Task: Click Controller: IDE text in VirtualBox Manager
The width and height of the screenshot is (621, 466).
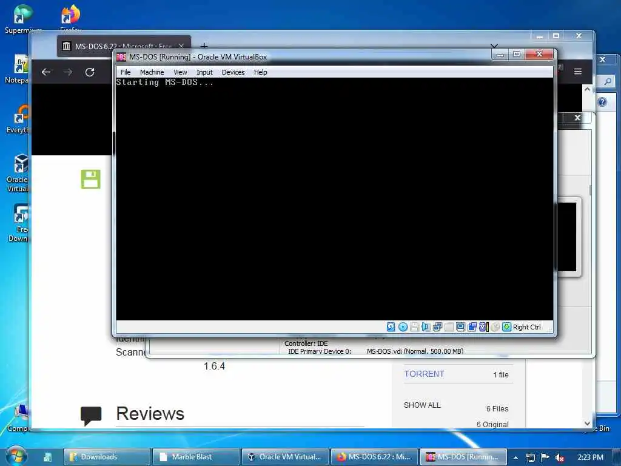Action: [x=306, y=343]
